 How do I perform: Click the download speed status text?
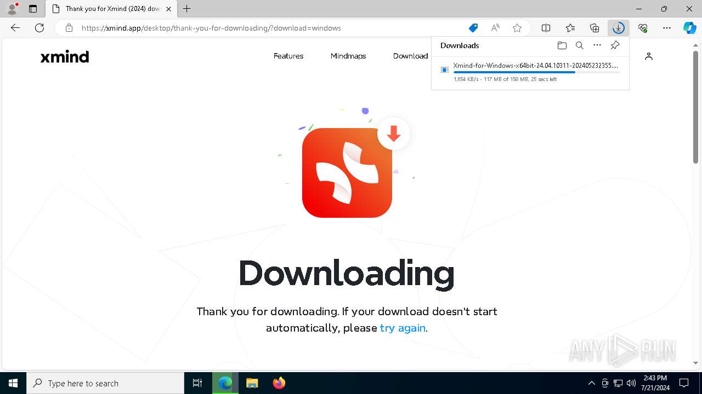tap(505, 79)
